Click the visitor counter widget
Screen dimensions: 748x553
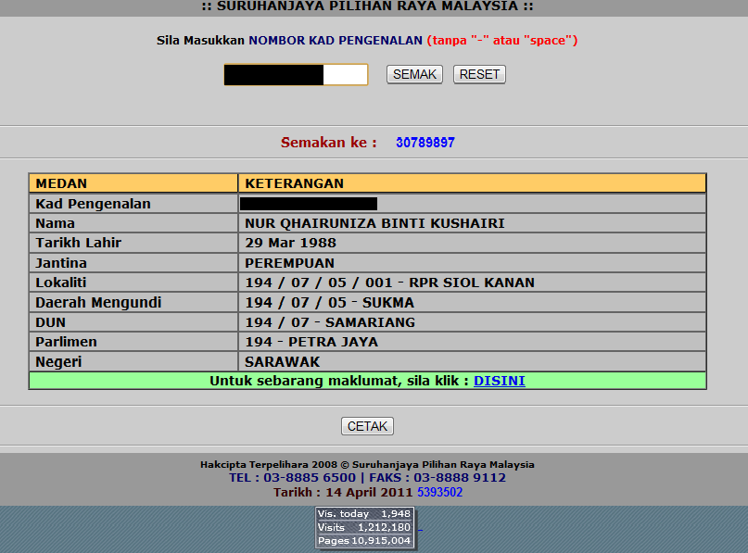coord(365,527)
